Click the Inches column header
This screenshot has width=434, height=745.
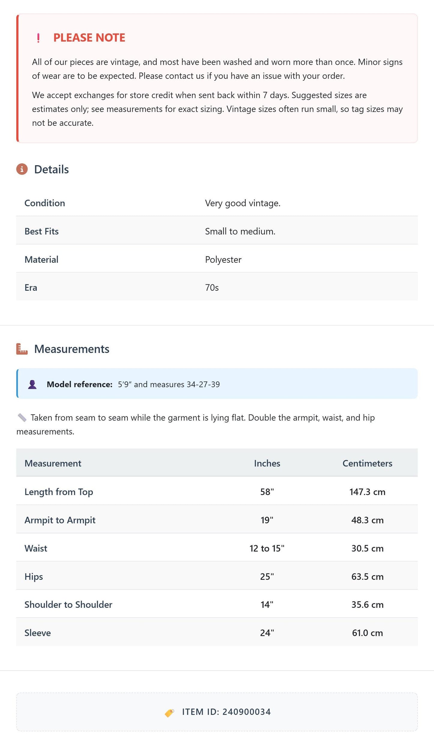267,463
